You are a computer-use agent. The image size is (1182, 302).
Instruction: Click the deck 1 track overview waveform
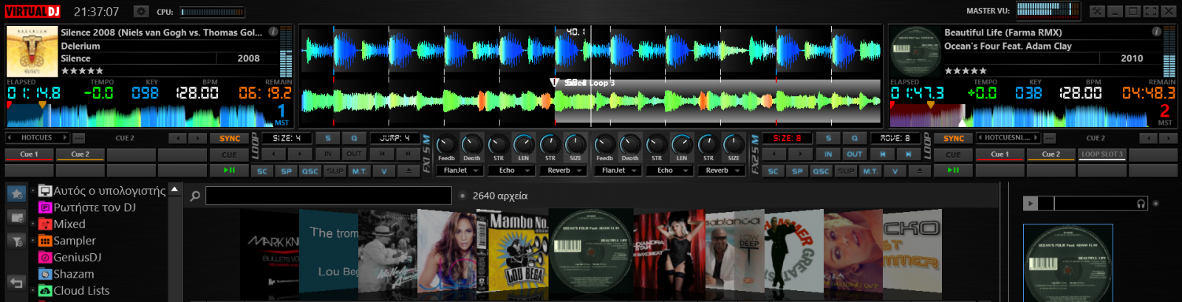tap(140, 114)
